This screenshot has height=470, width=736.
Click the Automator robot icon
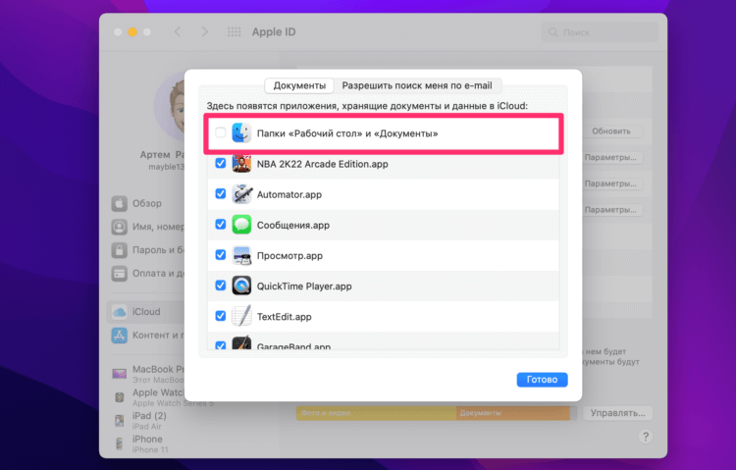click(x=241, y=194)
